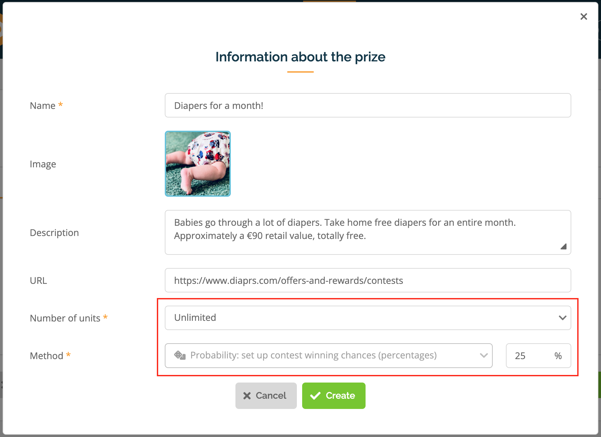
Task: Open the Method probability dropdown arrow
Action: point(484,355)
